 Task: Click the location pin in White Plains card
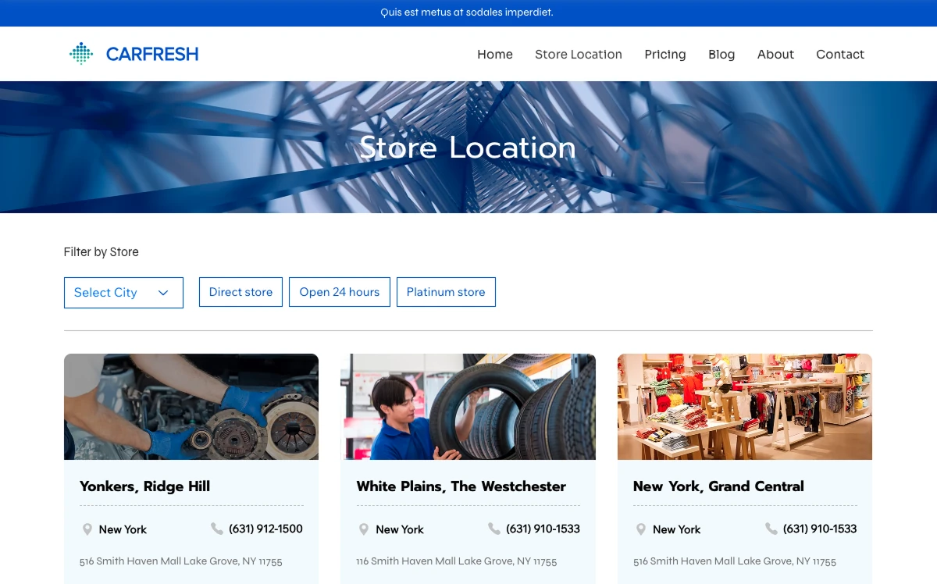point(364,529)
